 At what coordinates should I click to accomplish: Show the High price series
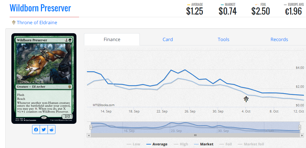(x=181, y=144)
